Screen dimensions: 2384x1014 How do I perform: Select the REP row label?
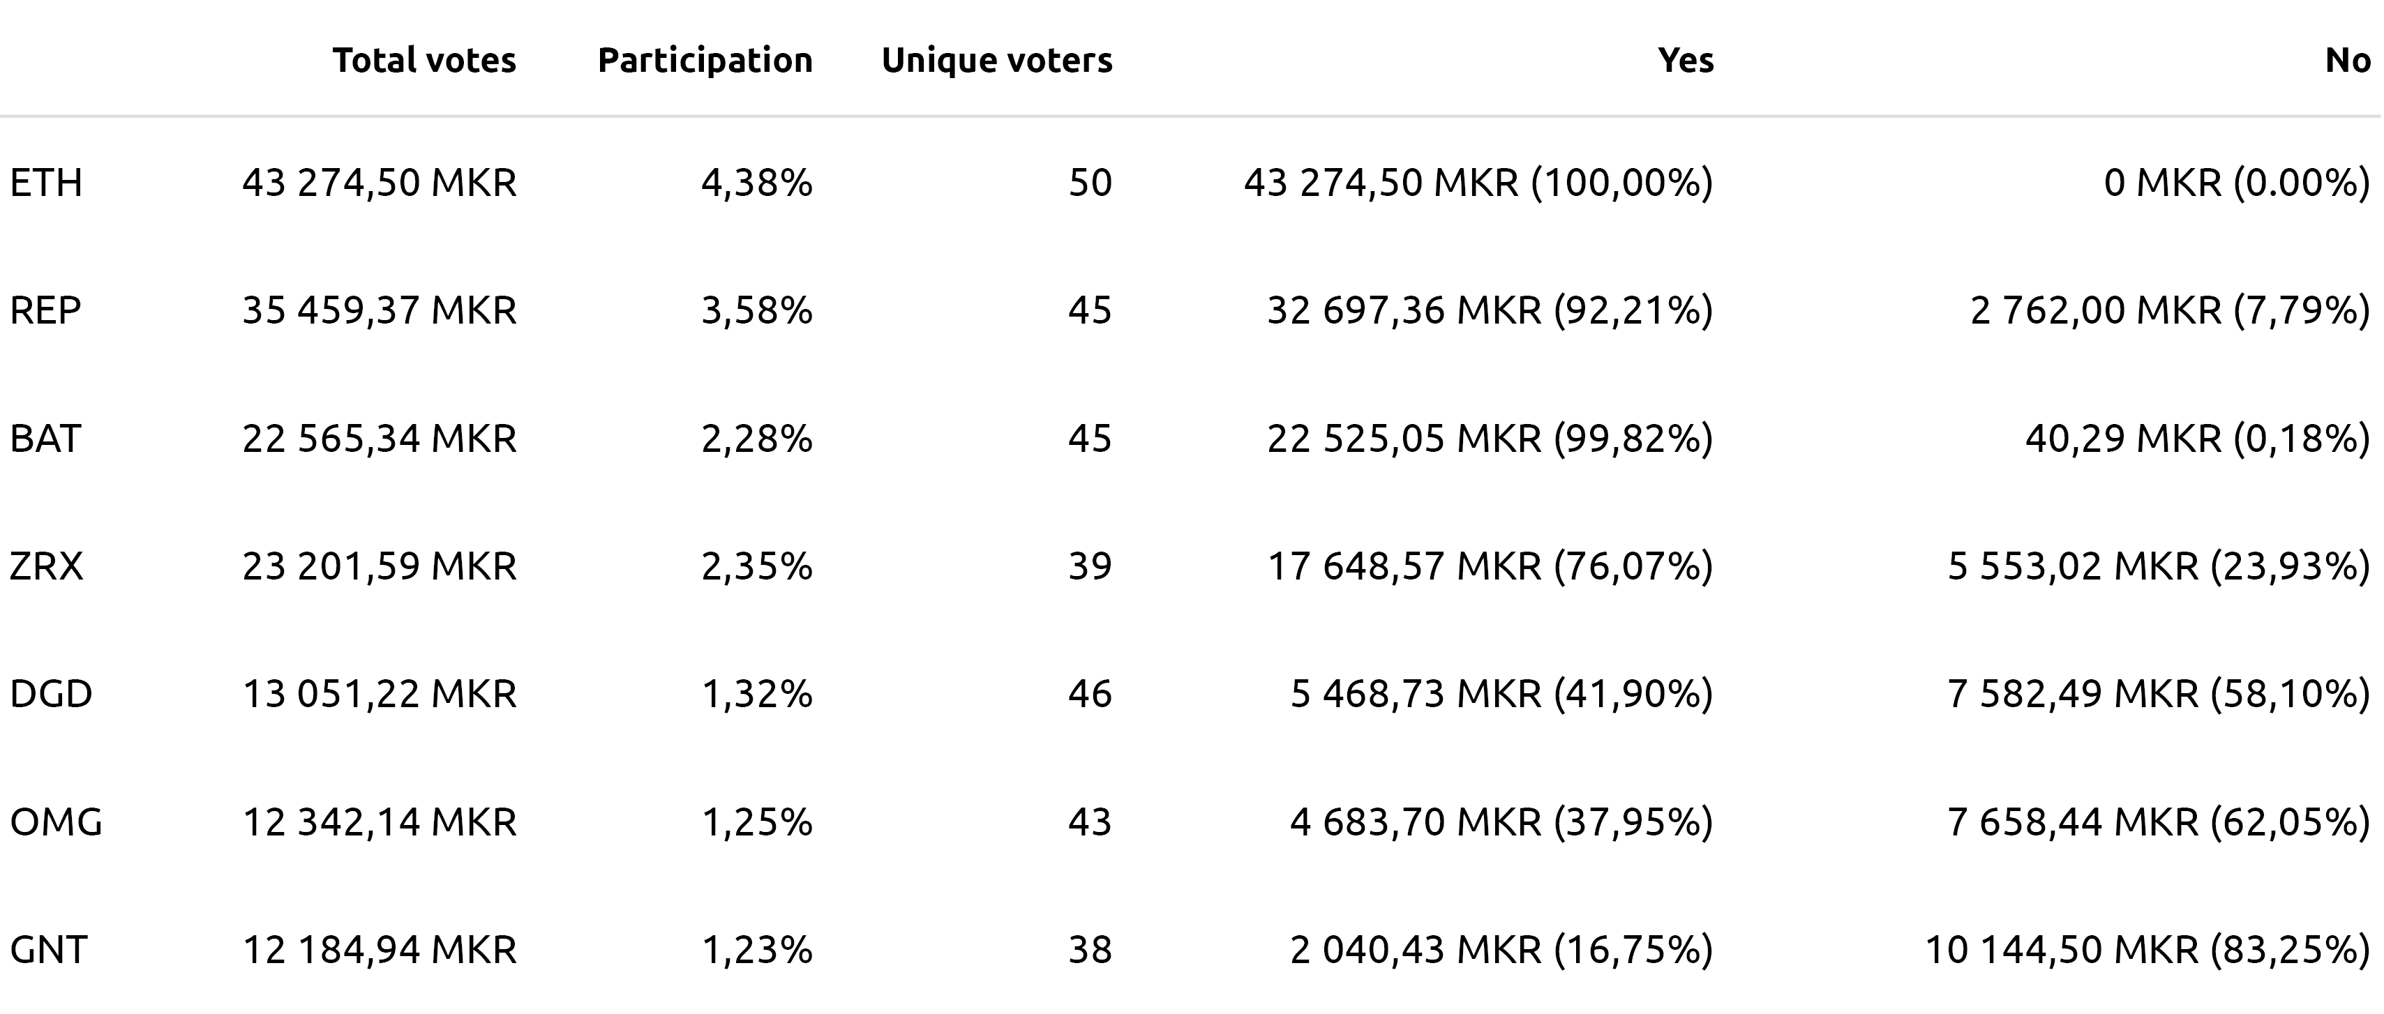click(x=45, y=310)
